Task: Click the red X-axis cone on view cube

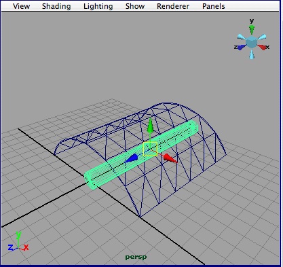Action: point(262,47)
